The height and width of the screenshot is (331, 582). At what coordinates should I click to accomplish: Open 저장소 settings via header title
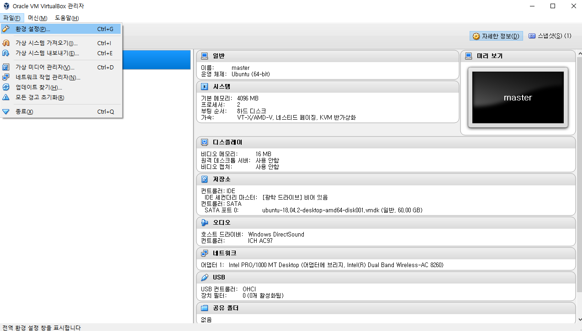point(222,179)
